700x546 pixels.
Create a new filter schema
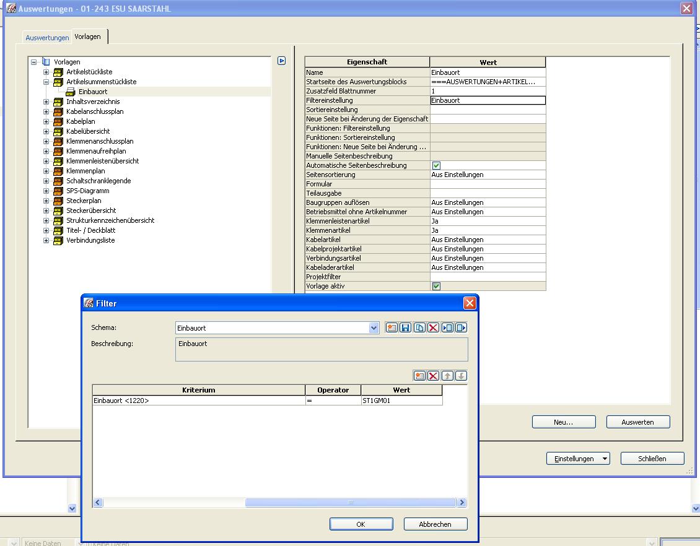pos(392,328)
